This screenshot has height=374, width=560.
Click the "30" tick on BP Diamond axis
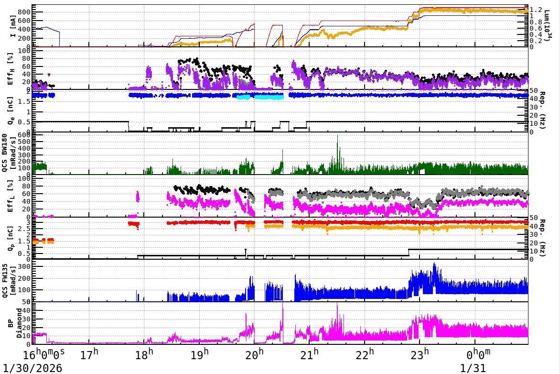click(x=26, y=319)
